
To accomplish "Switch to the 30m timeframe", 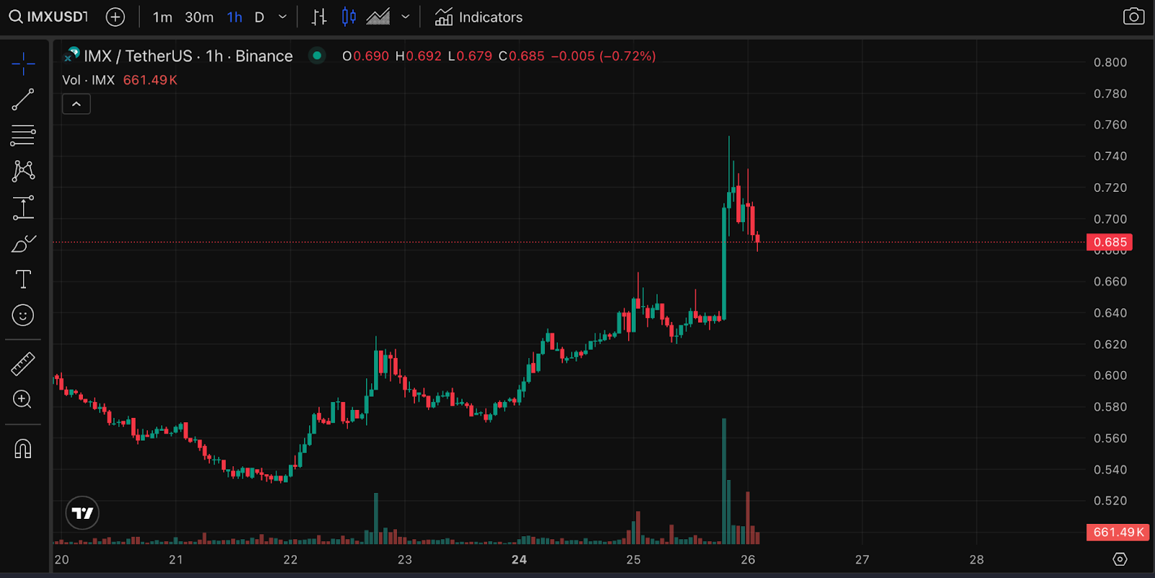I will coord(199,17).
